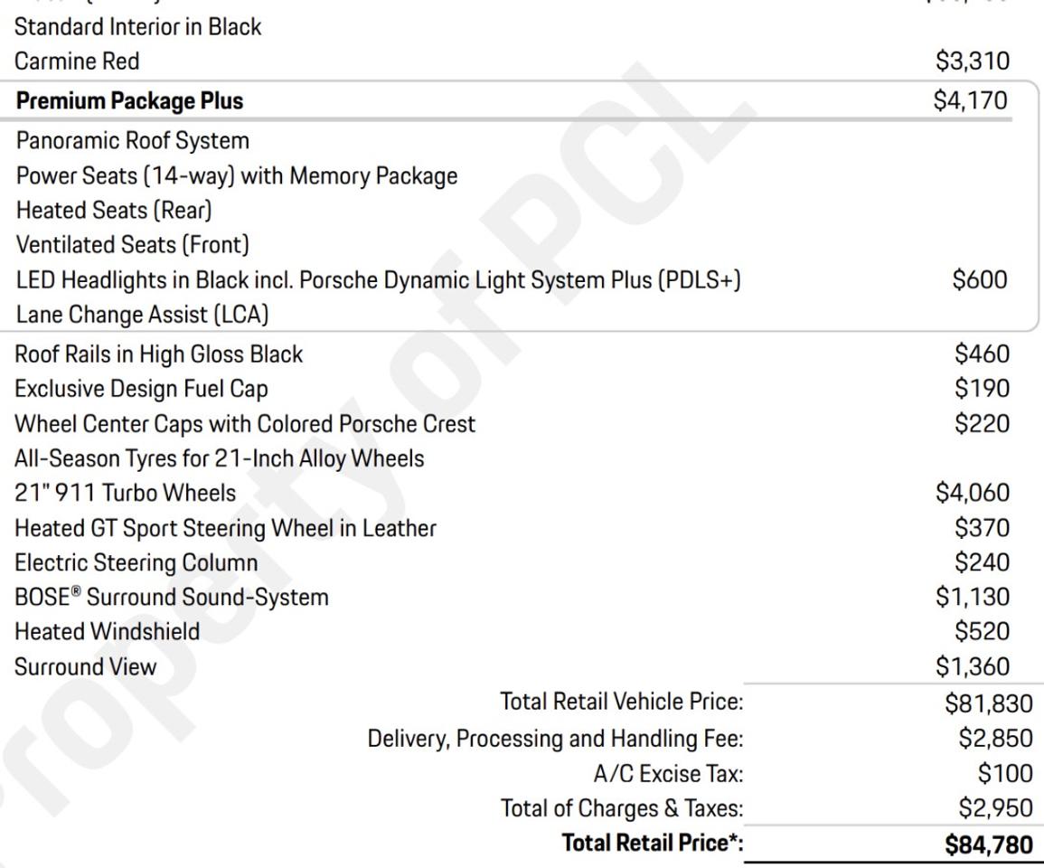
Task: Click Heated GT Sport Steering Wheel in Leather
Action: pos(225,527)
